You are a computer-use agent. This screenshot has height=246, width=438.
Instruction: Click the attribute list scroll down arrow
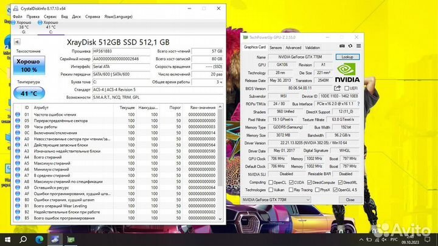click(220, 219)
